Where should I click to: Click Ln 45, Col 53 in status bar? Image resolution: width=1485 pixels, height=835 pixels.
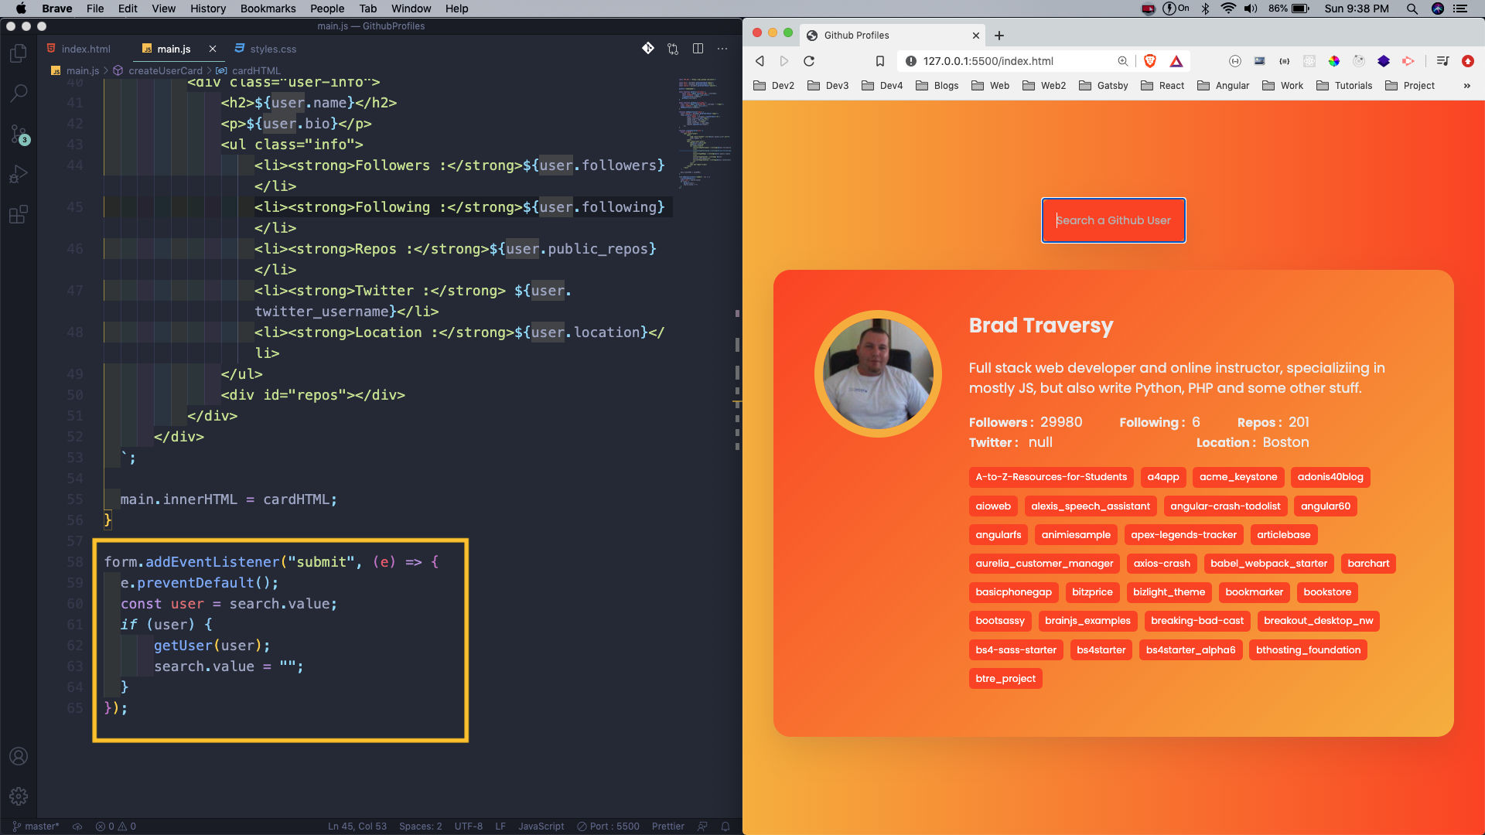pyautogui.click(x=357, y=826)
